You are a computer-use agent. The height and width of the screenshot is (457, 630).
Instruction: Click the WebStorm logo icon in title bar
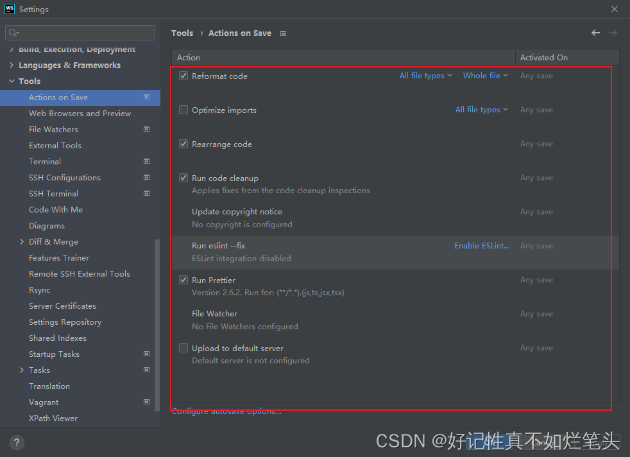coord(9,9)
